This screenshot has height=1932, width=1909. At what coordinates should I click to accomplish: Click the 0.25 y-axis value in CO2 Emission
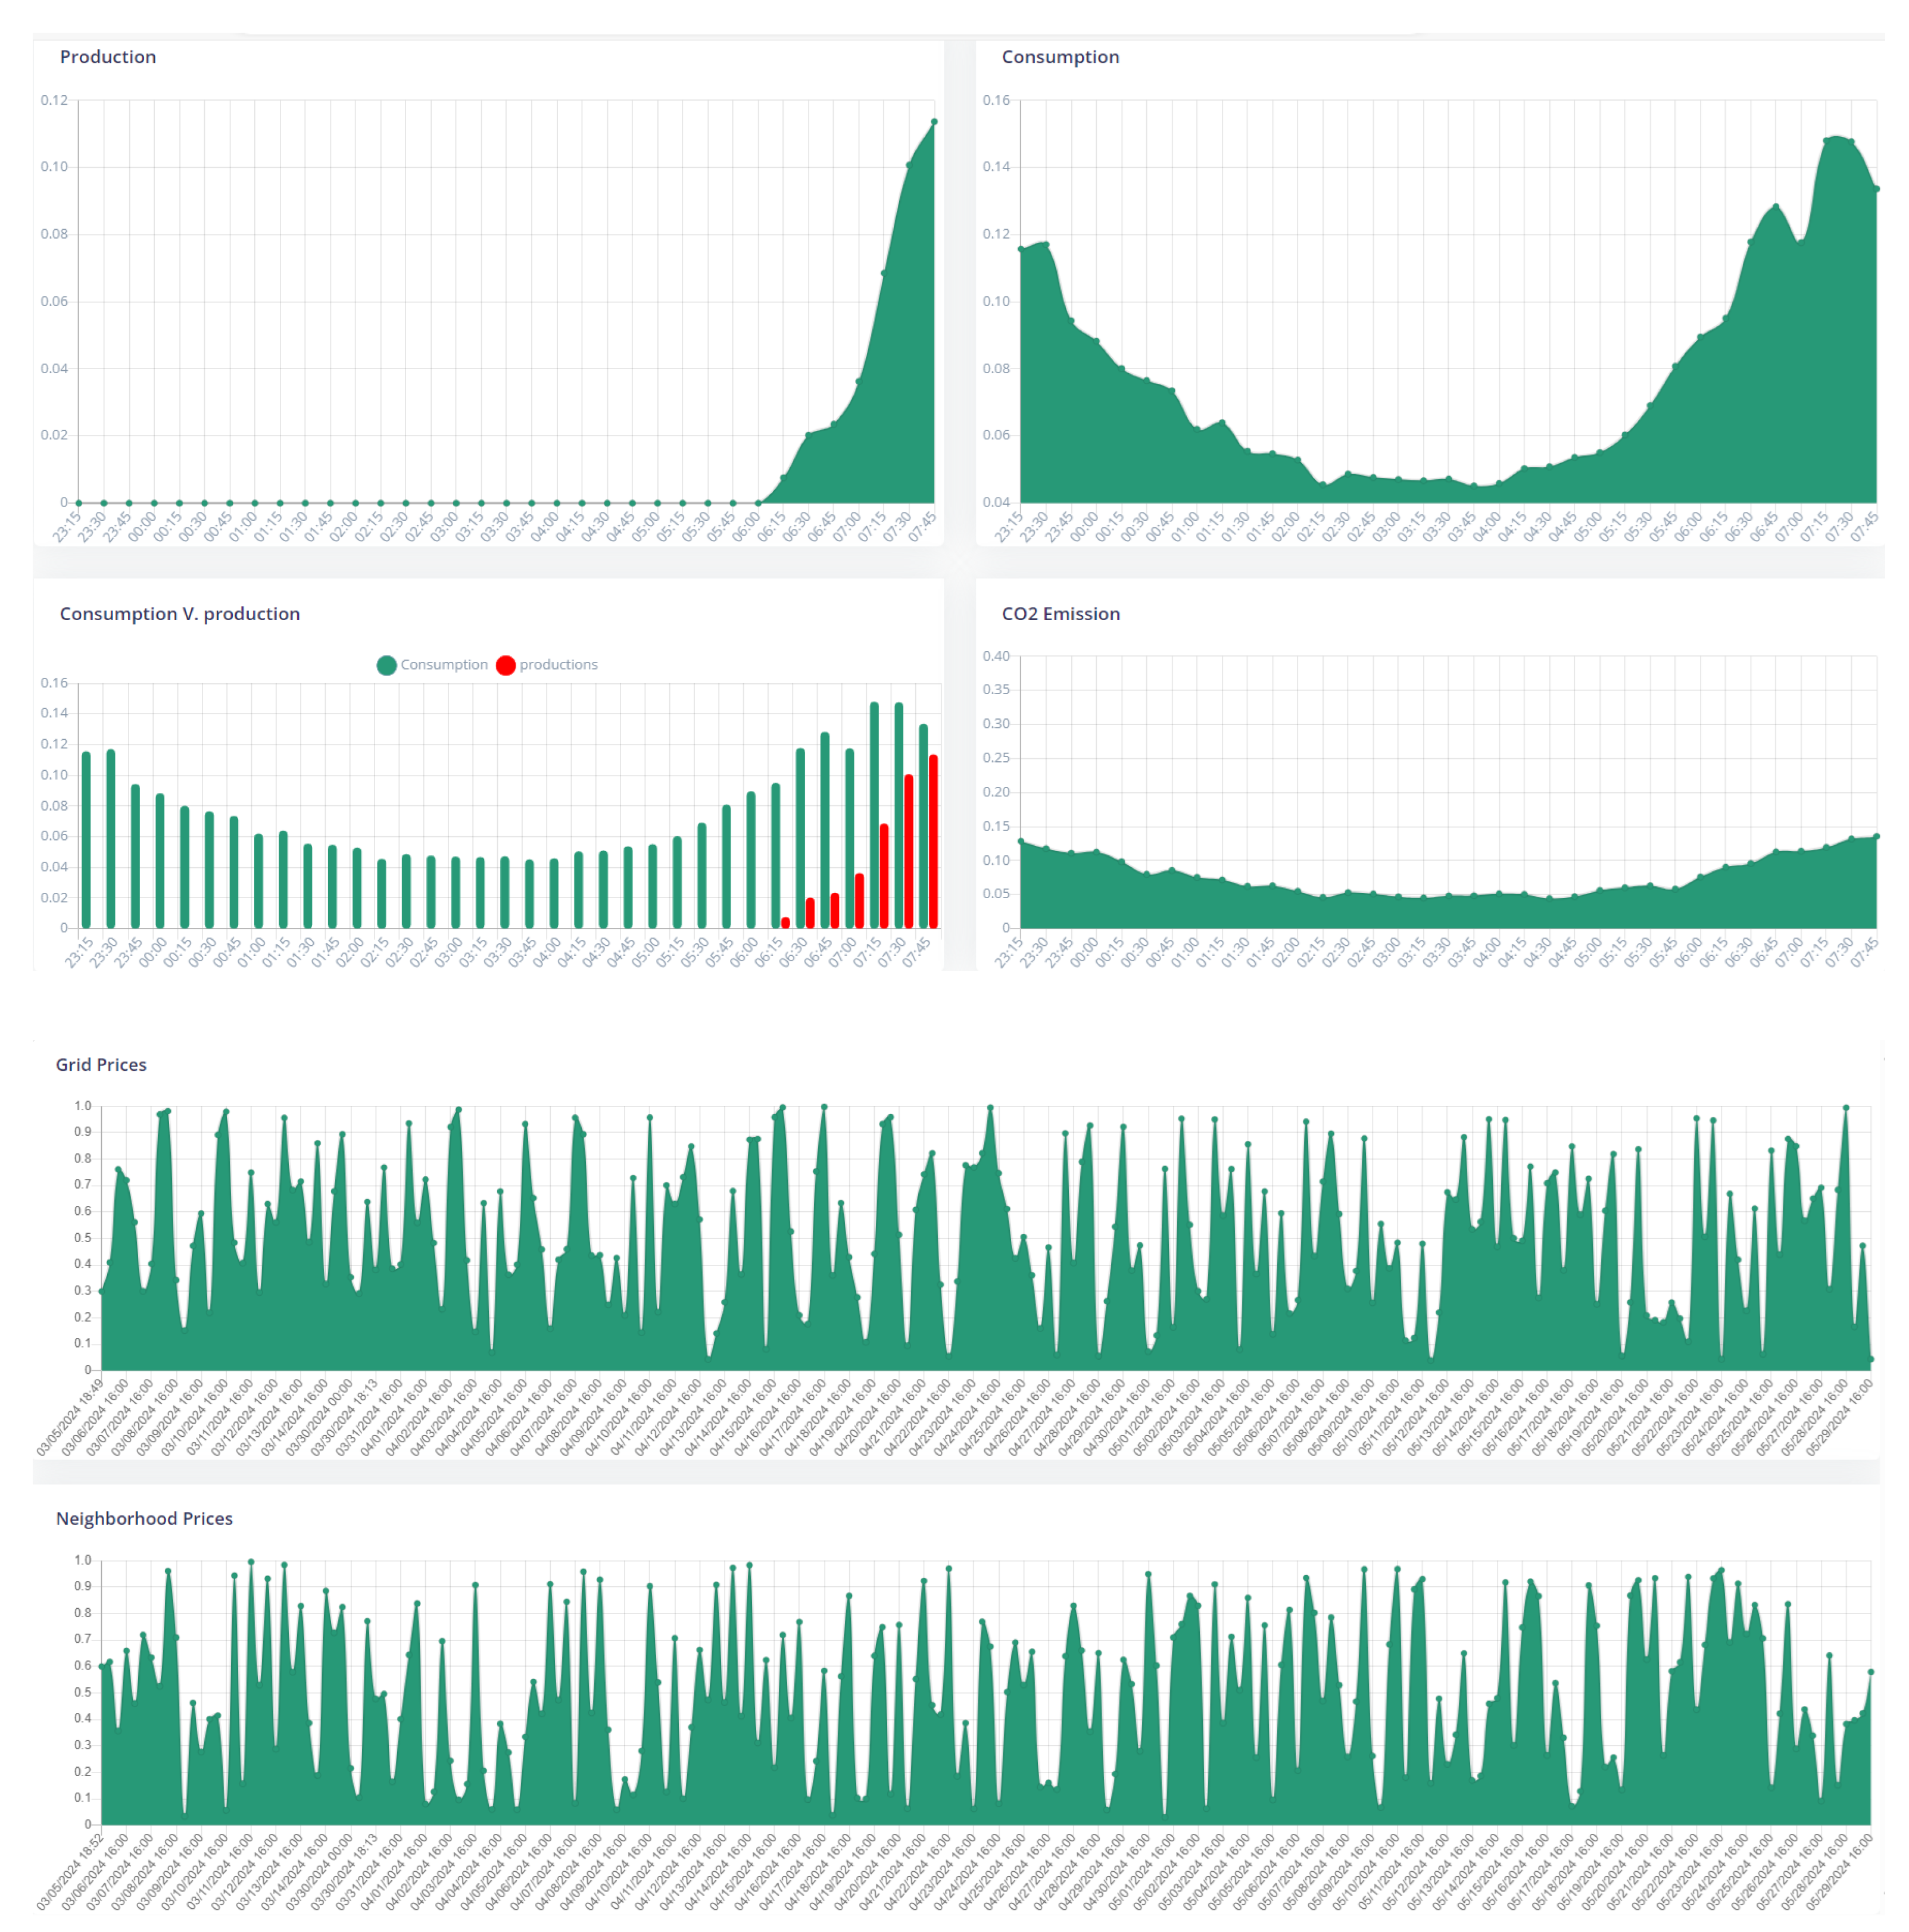[x=996, y=758]
